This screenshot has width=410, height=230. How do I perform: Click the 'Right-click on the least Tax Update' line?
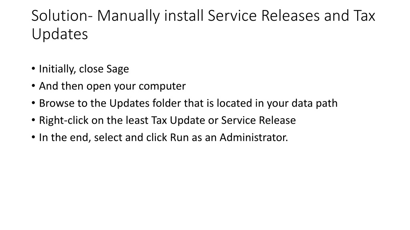[167, 121]
